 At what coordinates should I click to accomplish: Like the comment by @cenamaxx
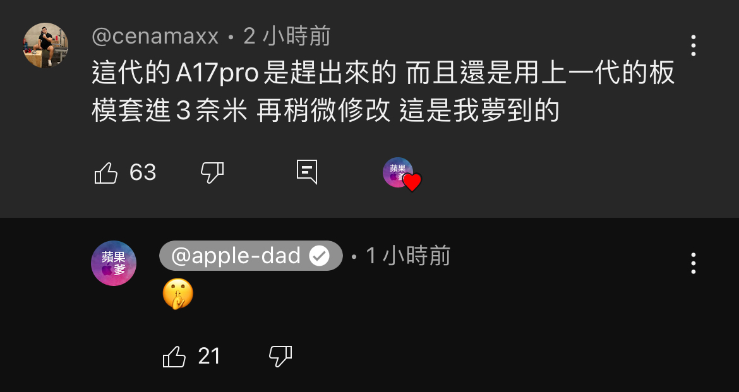(x=106, y=173)
